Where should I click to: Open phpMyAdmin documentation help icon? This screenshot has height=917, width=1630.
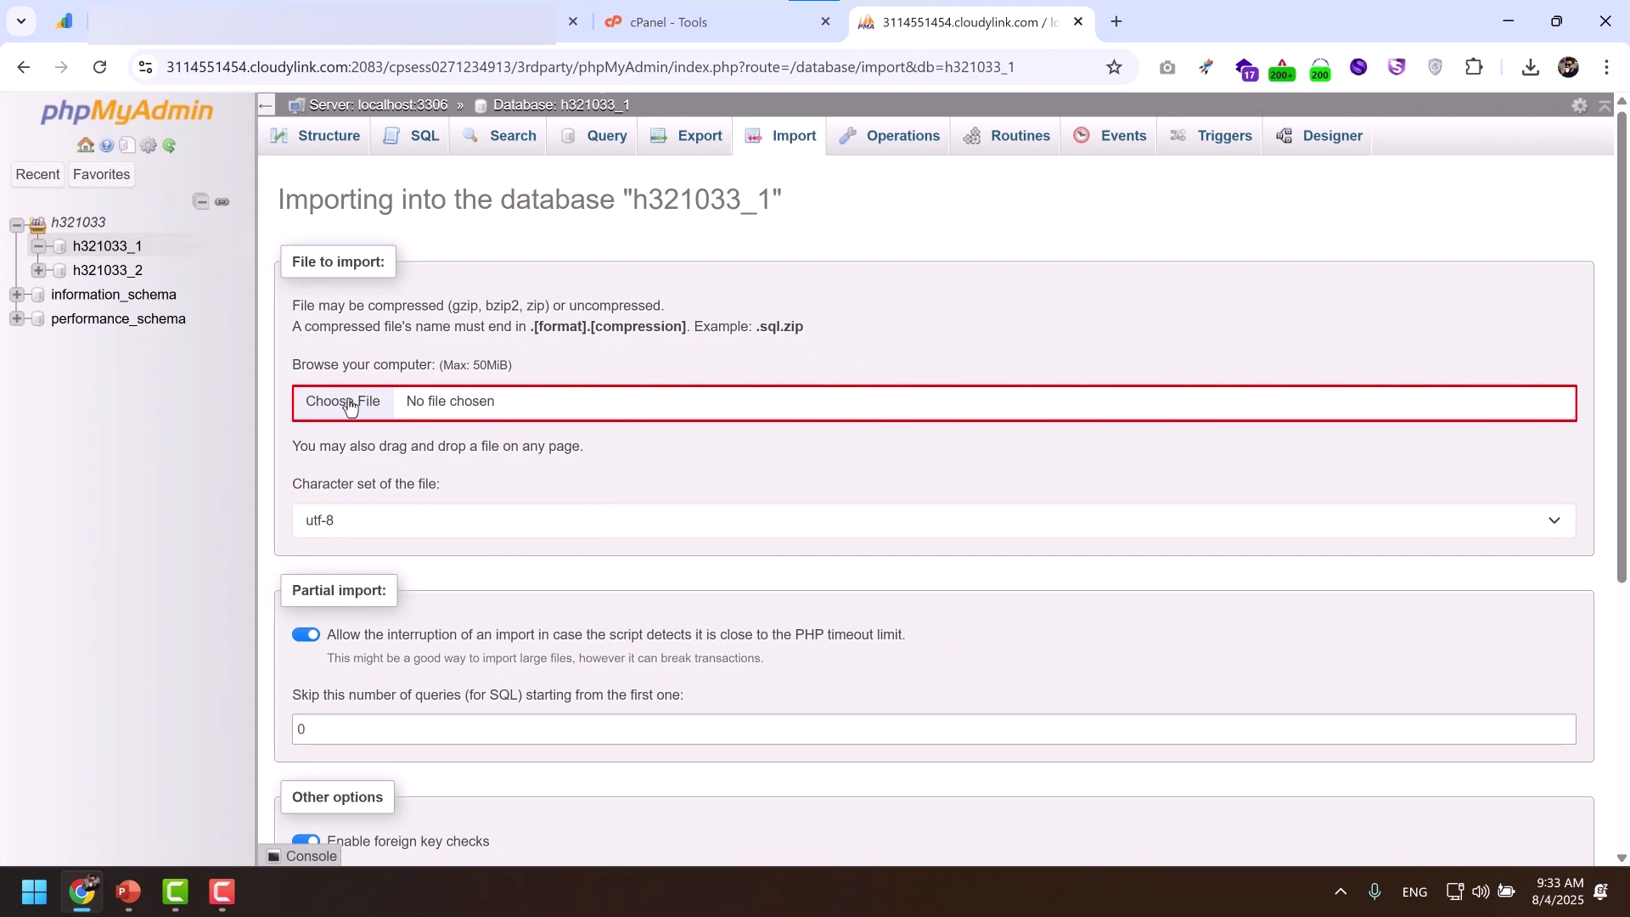coord(106,145)
